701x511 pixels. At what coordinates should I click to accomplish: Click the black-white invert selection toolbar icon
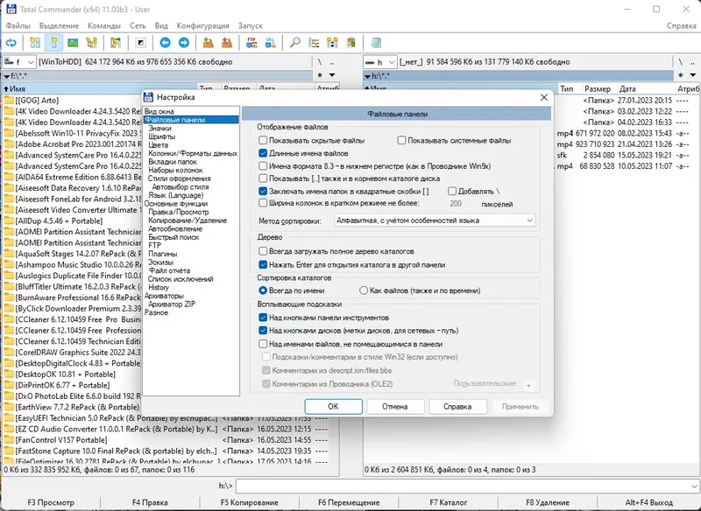click(x=140, y=43)
